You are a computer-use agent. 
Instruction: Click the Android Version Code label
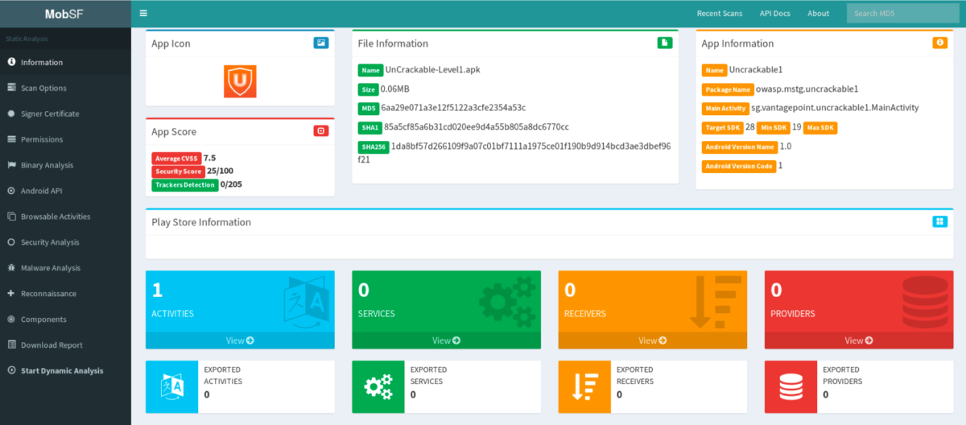coord(738,166)
